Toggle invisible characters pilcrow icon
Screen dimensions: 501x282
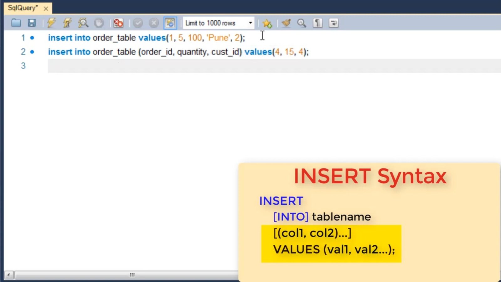point(318,23)
